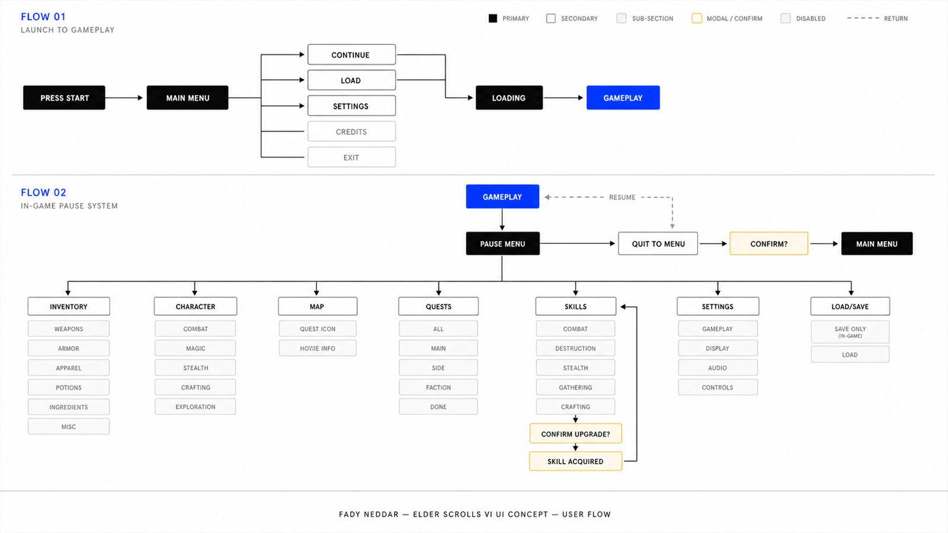Select the SKILLS section header
The image size is (948, 533).
click(x=575, y=306)
